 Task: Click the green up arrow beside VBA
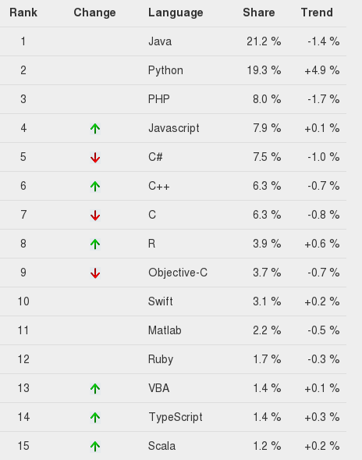[x=95, y=389]
